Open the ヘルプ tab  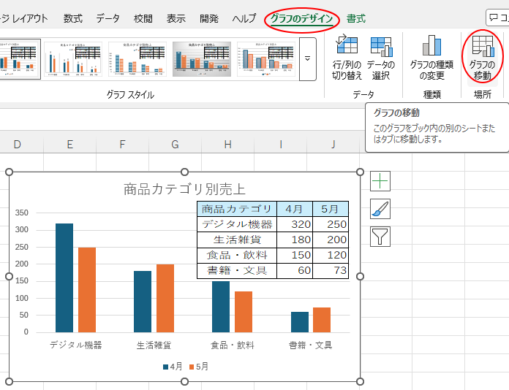[244, 18]
